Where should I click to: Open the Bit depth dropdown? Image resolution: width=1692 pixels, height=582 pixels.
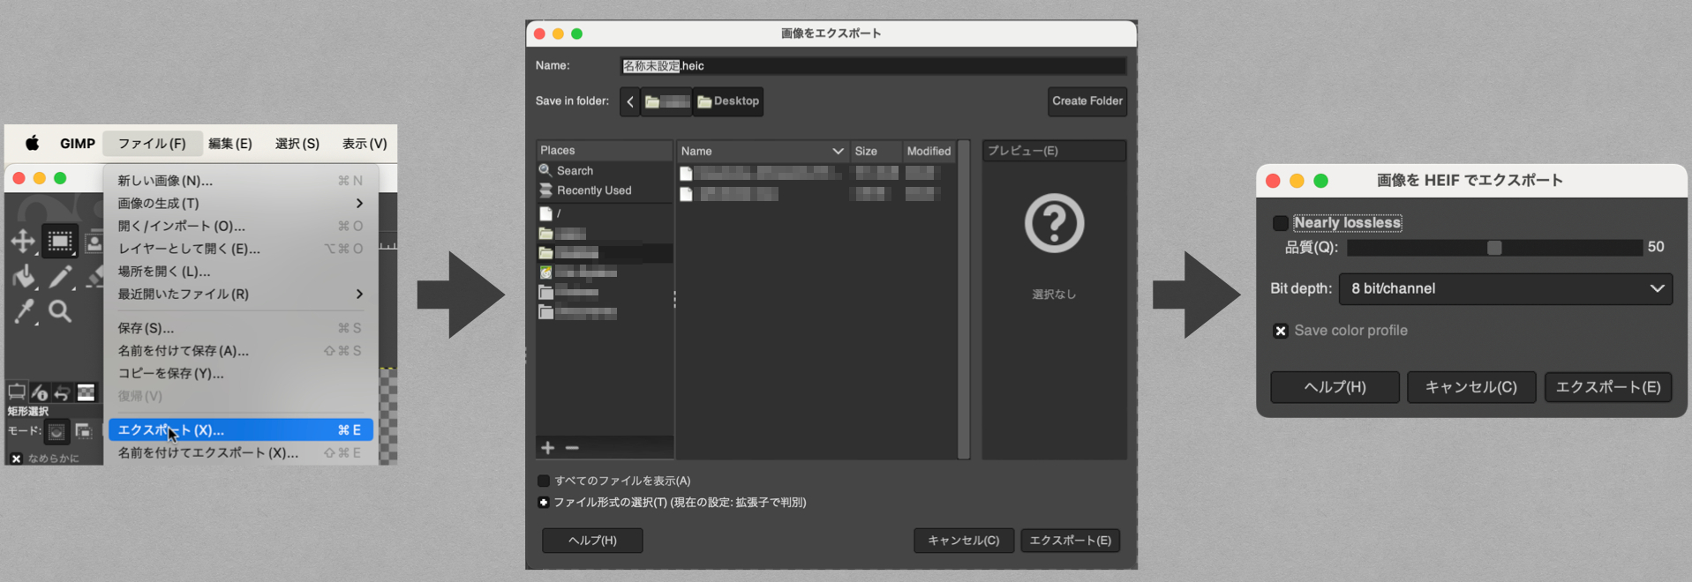tap(1505, 288)
